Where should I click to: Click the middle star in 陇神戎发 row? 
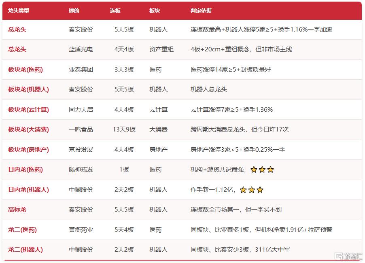click(262, 170)
